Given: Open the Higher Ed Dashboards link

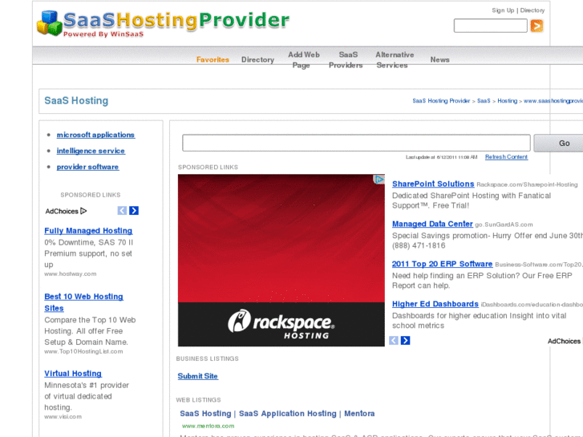Looking at the screenshot, I should pos(435,304).
